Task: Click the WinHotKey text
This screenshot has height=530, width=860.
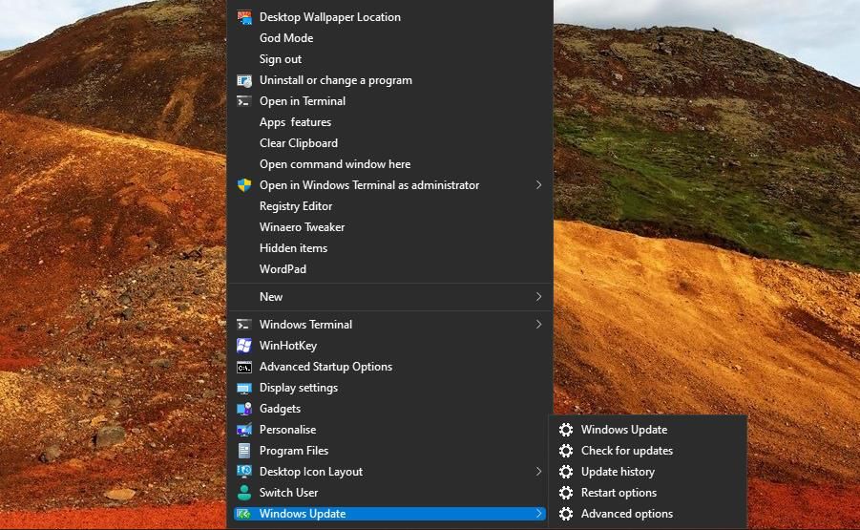Action: click(288, 346)
